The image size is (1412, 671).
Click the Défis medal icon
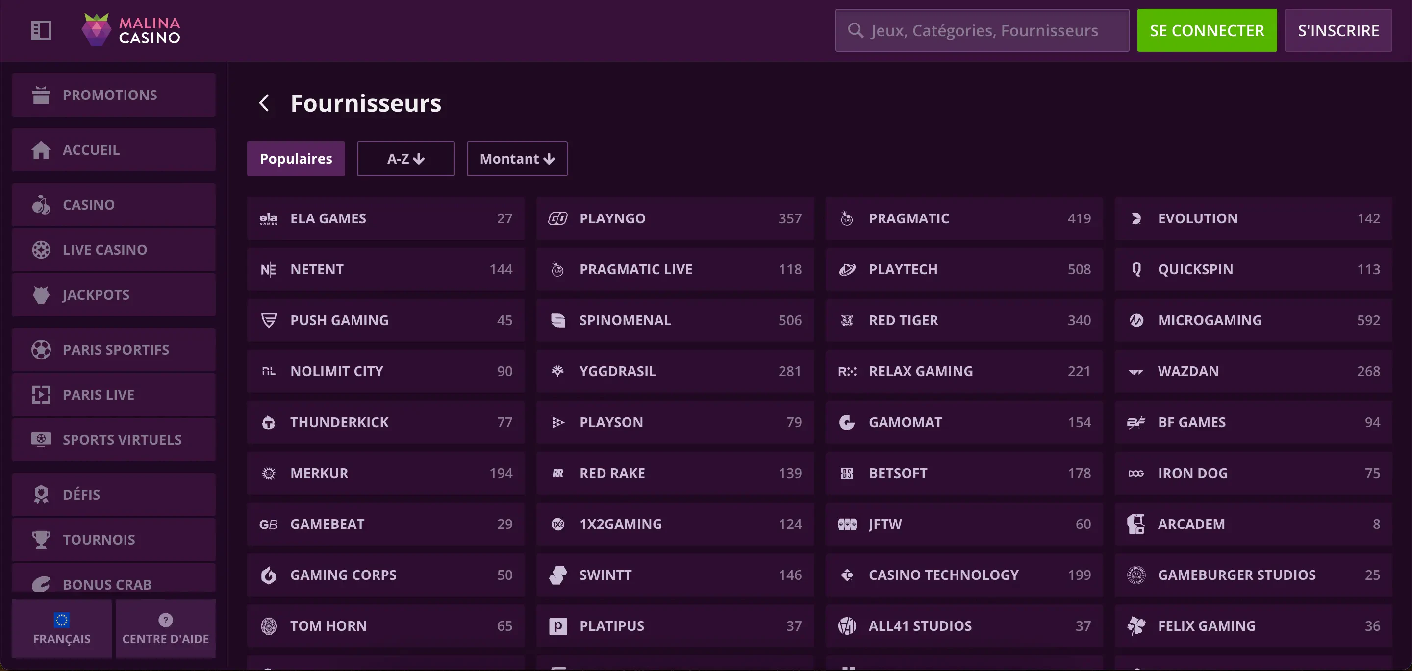point(41,494)
